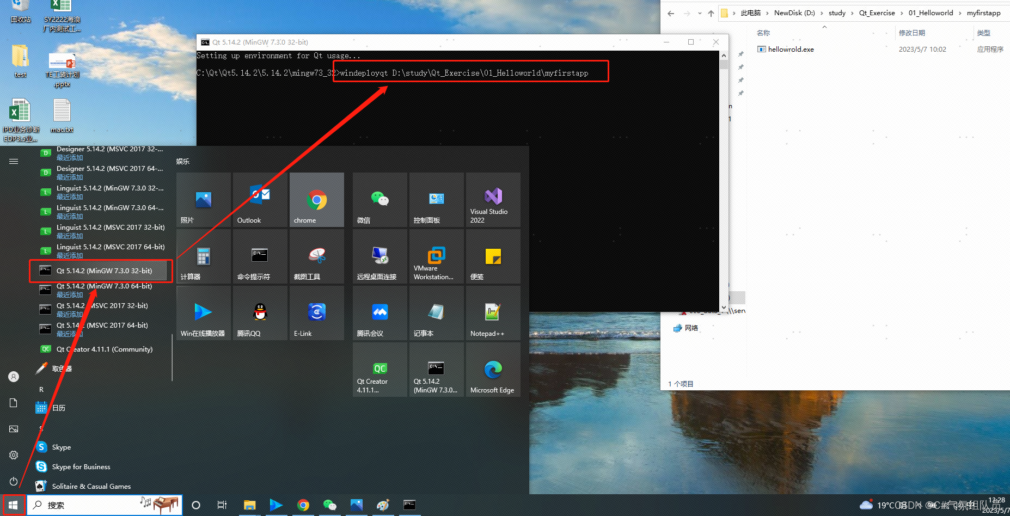
Task: Open the 照片 (Photos) tile
Action: (204, 200)
